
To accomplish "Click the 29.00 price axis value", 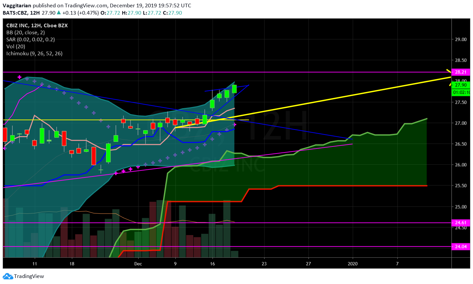I will coord(461,40).
